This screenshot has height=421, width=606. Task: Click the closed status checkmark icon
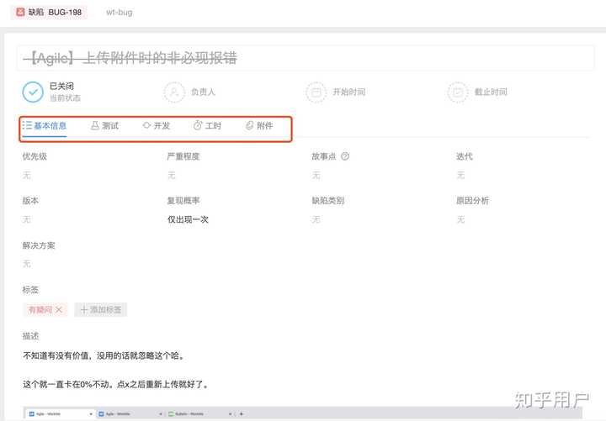click(33, 92)
